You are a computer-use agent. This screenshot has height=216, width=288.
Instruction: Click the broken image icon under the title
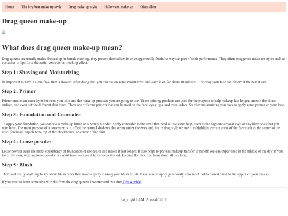click(x=4, y=32)
